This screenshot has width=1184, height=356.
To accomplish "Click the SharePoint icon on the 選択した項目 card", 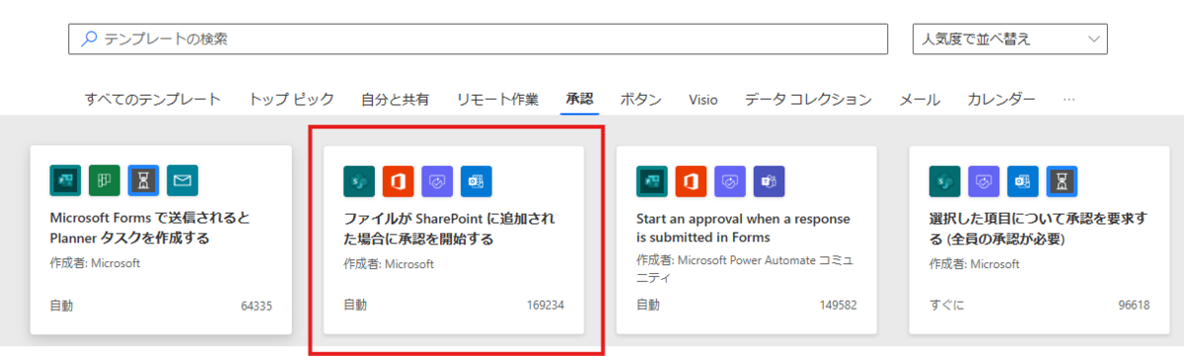I will (945, 181).
